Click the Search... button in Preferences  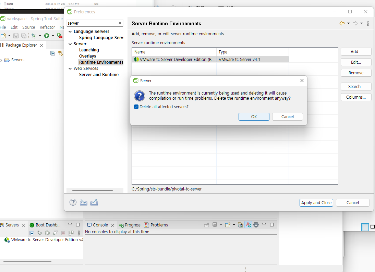tap(356, 87)
